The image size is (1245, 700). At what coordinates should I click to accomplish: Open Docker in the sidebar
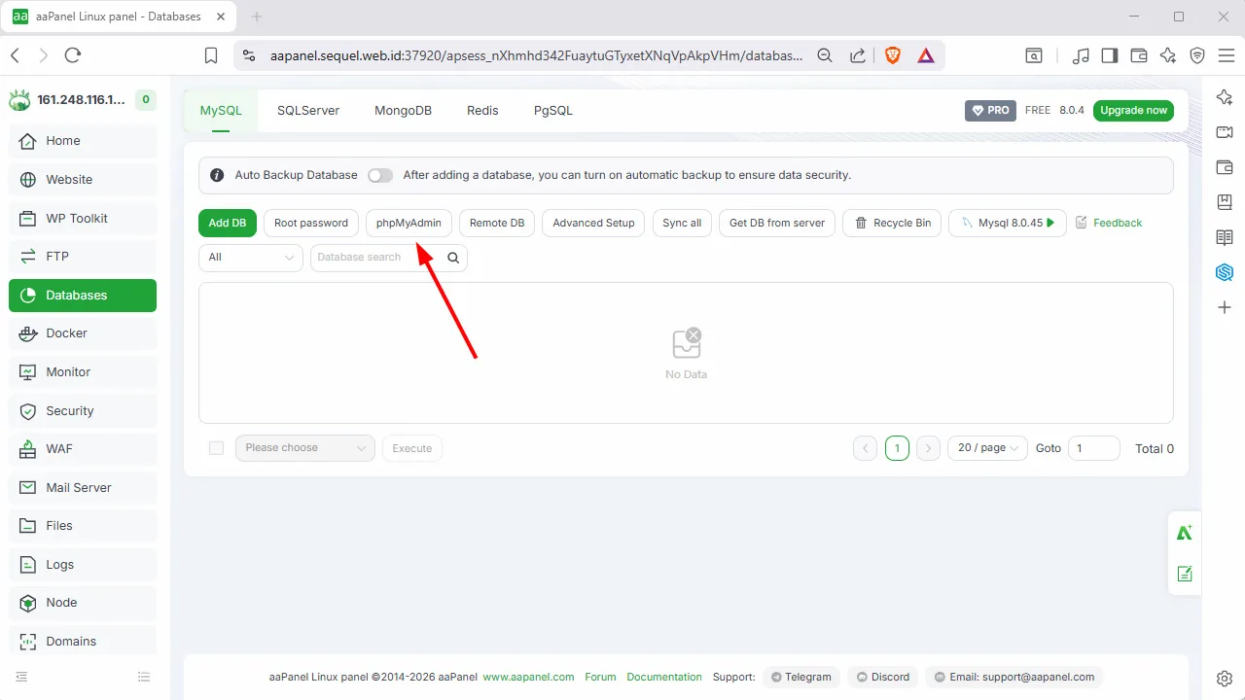pos(83,333)
